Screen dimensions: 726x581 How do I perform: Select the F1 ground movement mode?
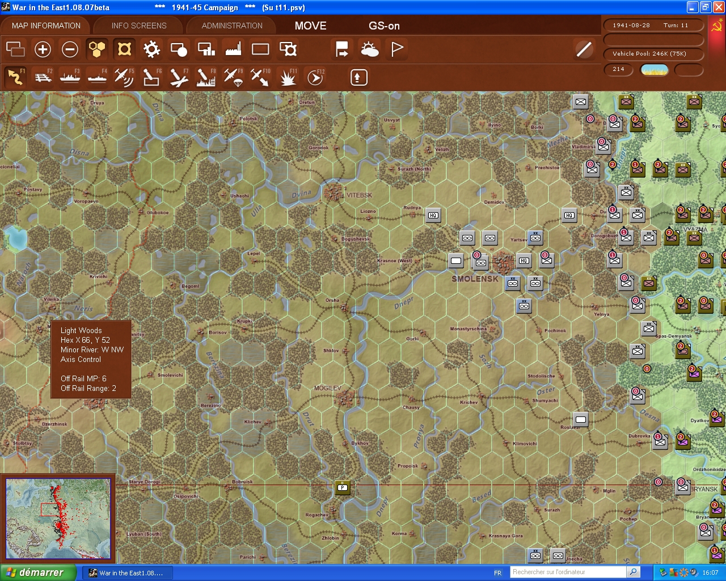tap(14, 77)
